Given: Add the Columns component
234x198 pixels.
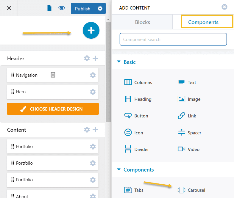Looking at the screenshot, I should coord(138,82).
